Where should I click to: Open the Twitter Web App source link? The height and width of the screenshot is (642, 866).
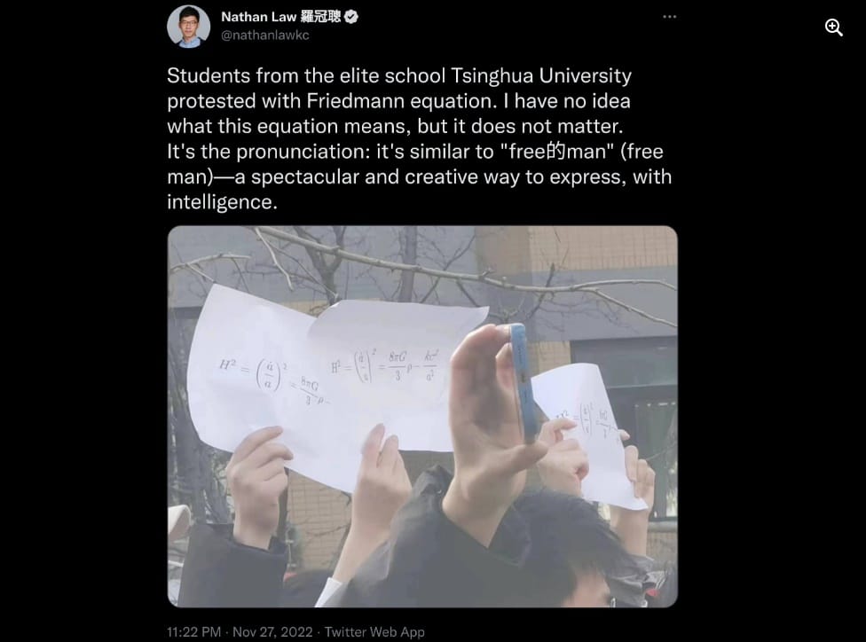pos(374,631)
